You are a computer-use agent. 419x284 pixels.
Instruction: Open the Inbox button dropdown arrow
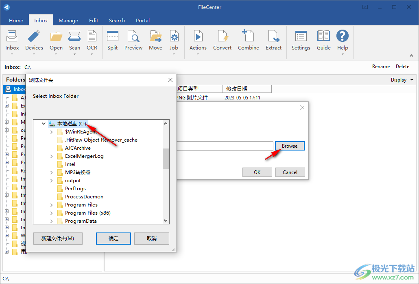[12, 54]
